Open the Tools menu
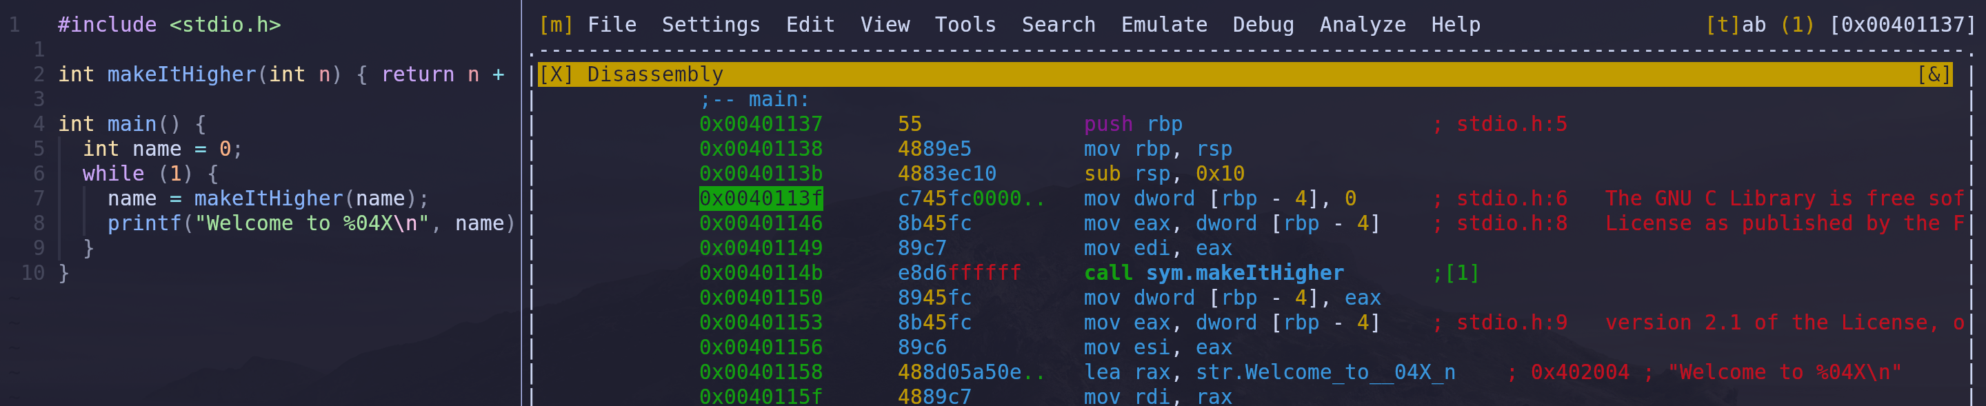This screenshot has height=406, width=1986. click(x=965, y=25)
